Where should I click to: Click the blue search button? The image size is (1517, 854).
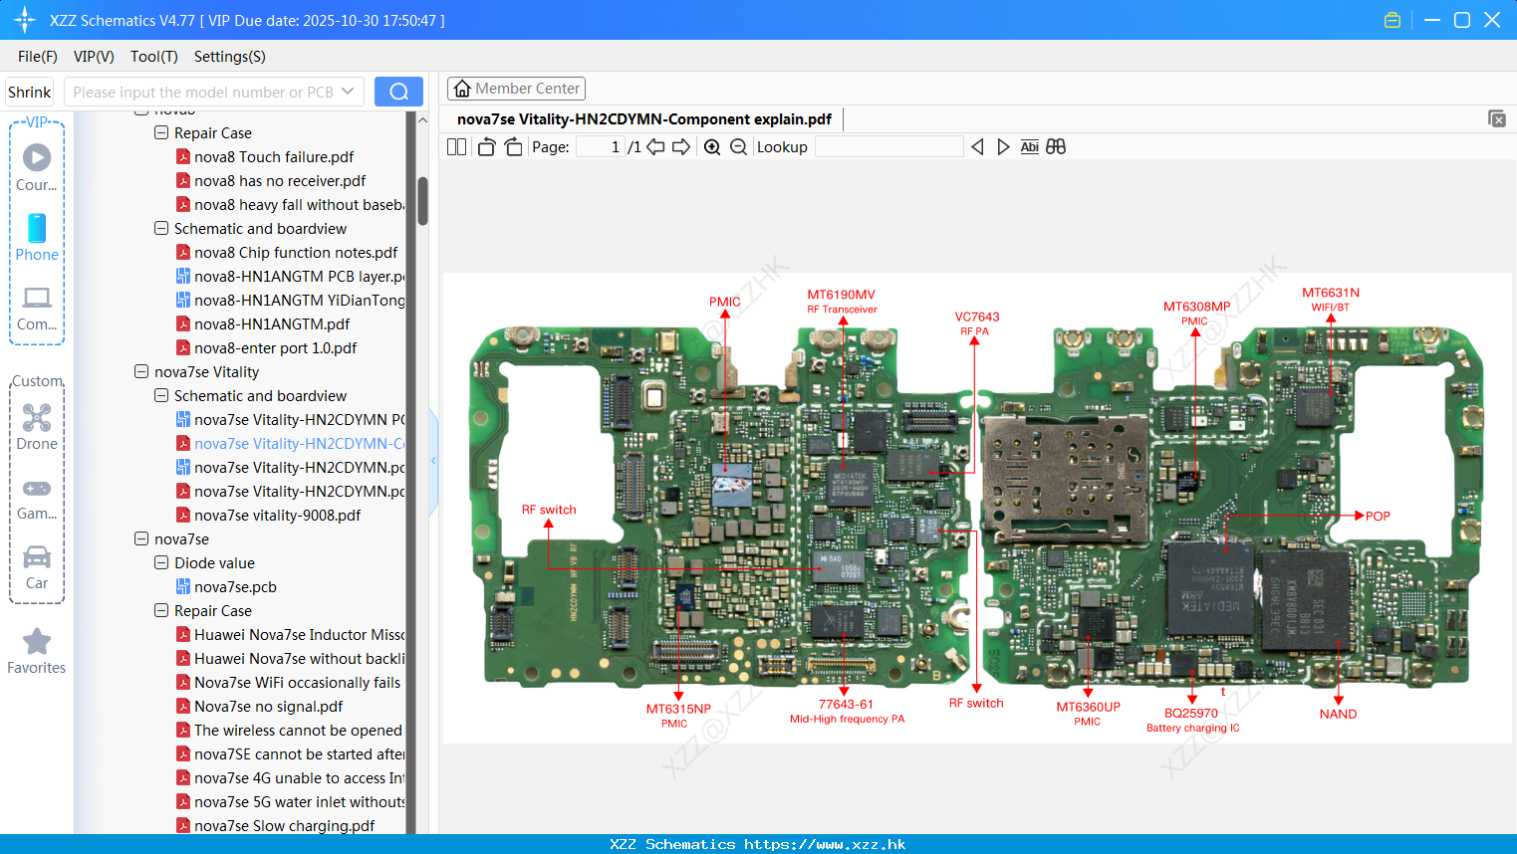(398, 92)
